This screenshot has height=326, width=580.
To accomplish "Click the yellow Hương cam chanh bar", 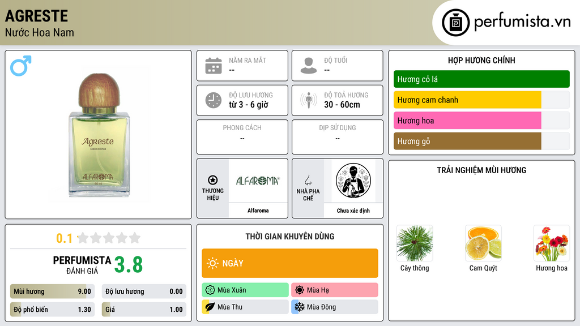I will tap(481, 100).
